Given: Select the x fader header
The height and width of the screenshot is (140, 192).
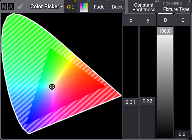Looking at the screenshot, I should 131,20.
